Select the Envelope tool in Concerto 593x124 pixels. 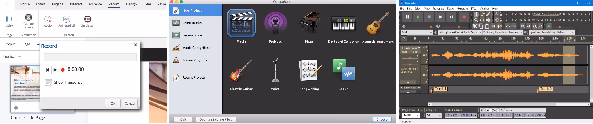pyautogui.click(x=482, y=14)
